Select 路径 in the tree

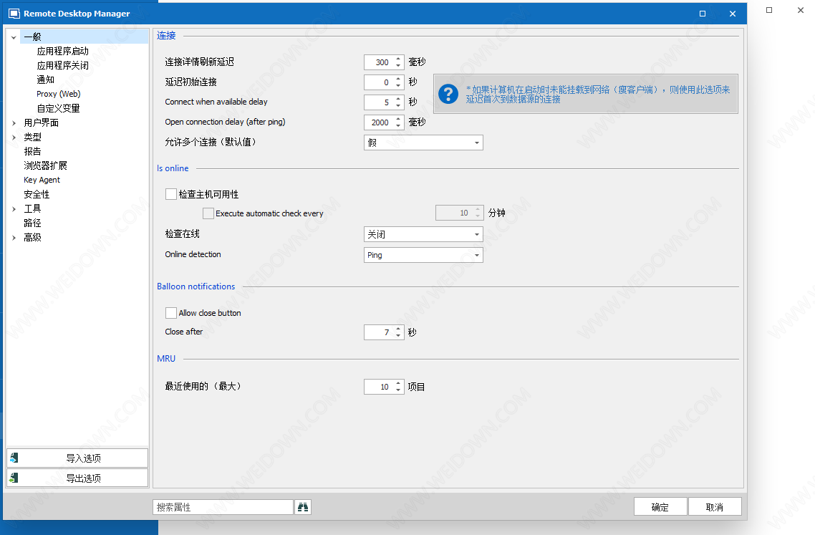(32, 223)
